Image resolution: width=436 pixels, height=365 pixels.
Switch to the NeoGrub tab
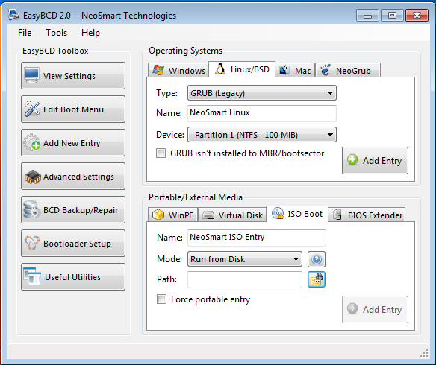pyautogui.click(x=348, y=71)
